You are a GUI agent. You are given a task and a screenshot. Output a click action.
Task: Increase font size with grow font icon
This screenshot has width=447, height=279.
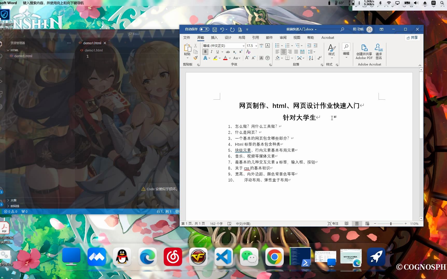tap(247, 58)
